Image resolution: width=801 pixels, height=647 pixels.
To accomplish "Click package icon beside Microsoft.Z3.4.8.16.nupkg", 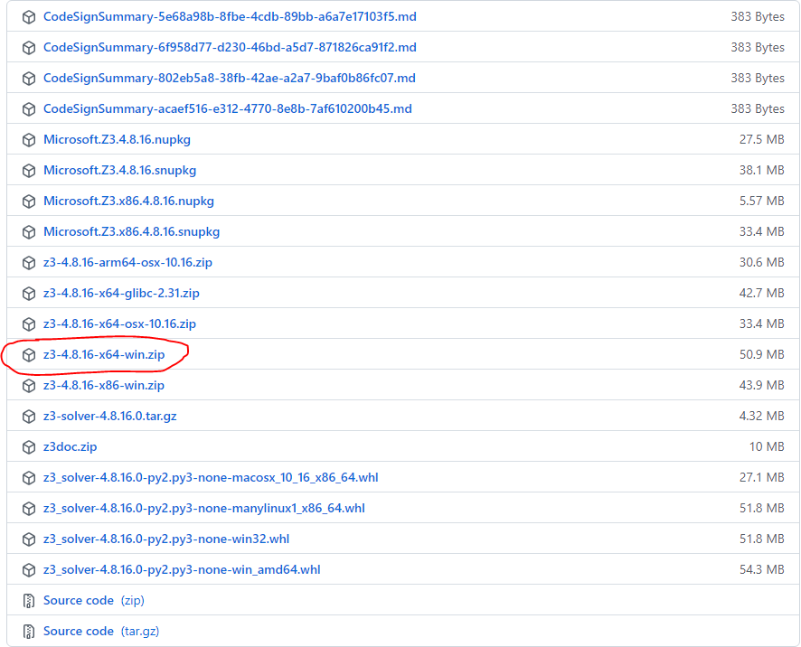I will [29, 139].
